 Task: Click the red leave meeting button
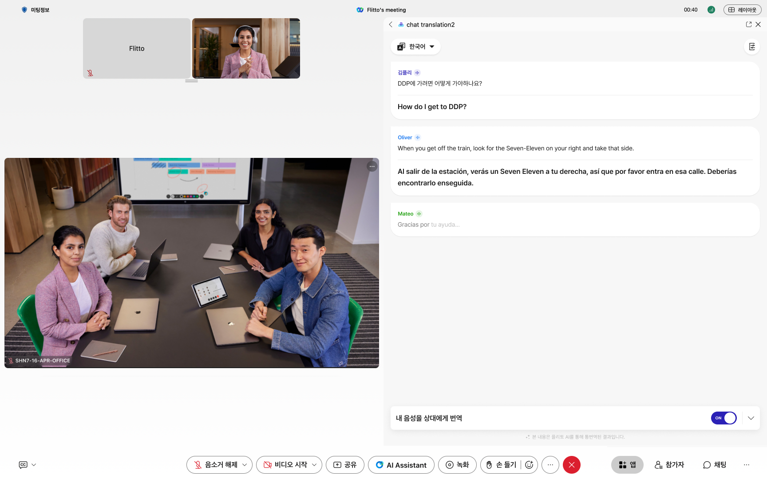click(x=571, y=465)
